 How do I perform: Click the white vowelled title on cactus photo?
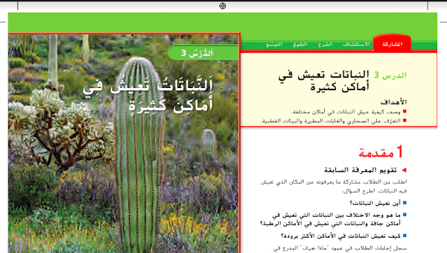[147, 96]
